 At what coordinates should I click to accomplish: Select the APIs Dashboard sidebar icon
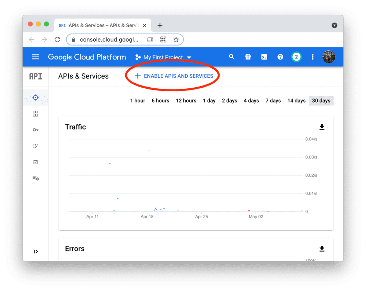tap(36, 97)
